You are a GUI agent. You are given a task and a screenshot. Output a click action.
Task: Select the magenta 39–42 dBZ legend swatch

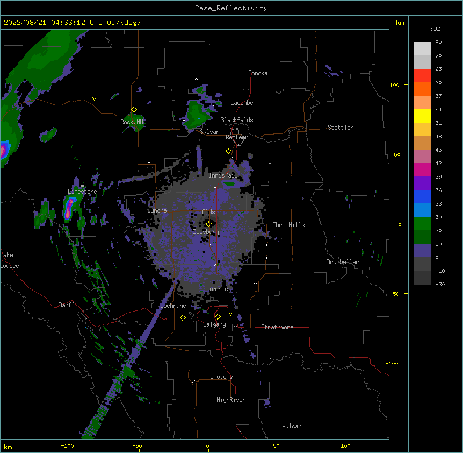(x=422, y=169)
